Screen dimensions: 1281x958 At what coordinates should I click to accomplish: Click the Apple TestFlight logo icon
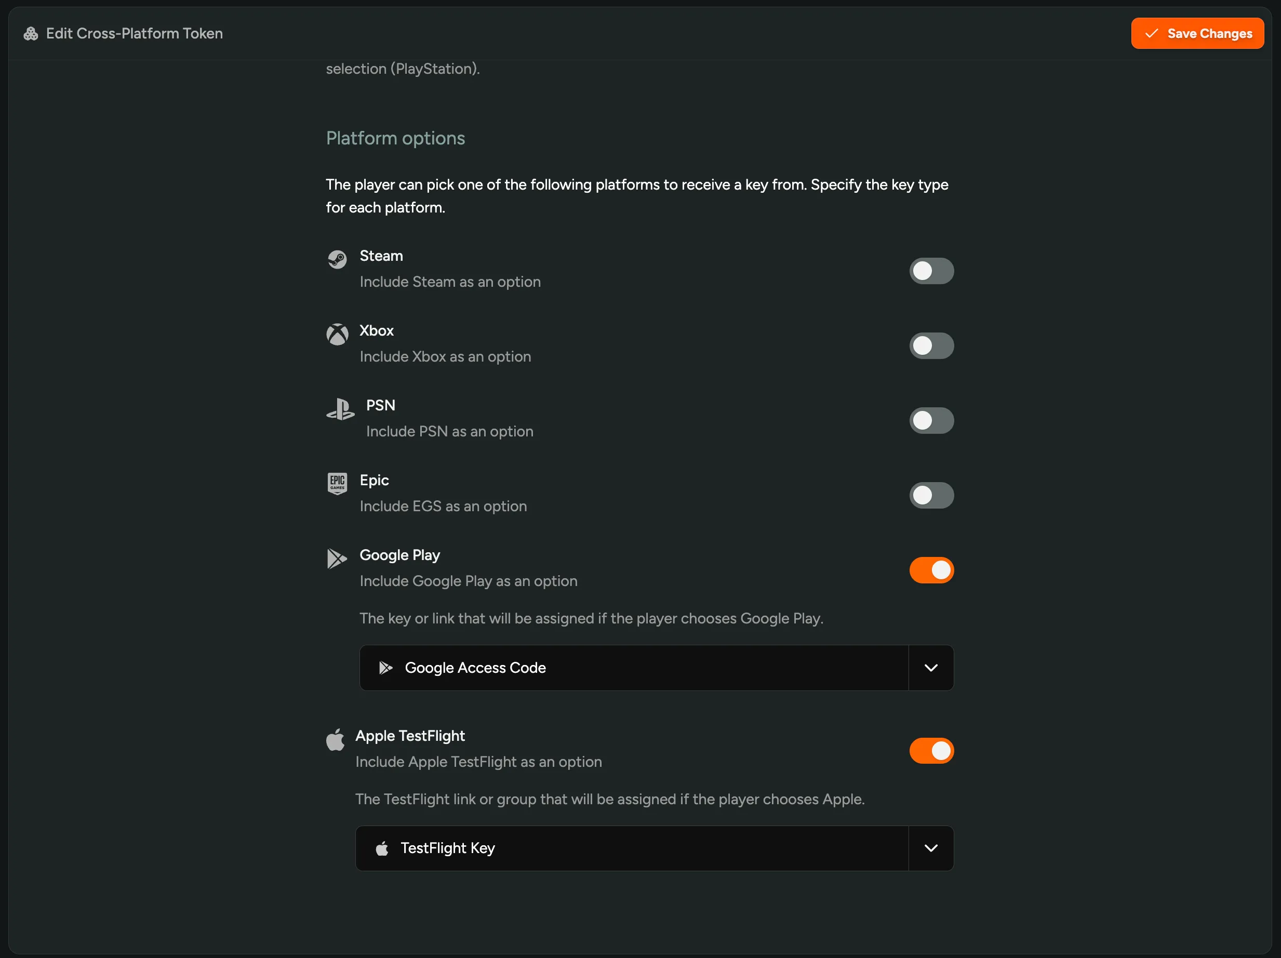coord(335,740)
